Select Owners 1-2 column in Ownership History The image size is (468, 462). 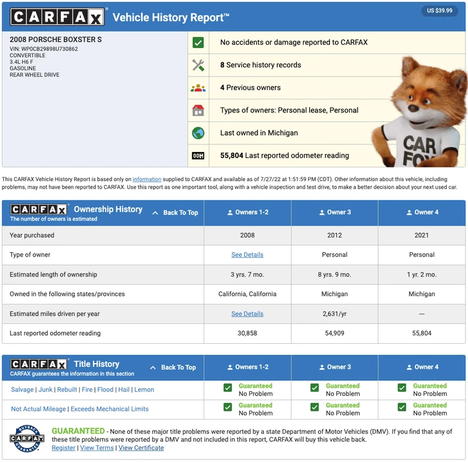(x=247, y=212)
